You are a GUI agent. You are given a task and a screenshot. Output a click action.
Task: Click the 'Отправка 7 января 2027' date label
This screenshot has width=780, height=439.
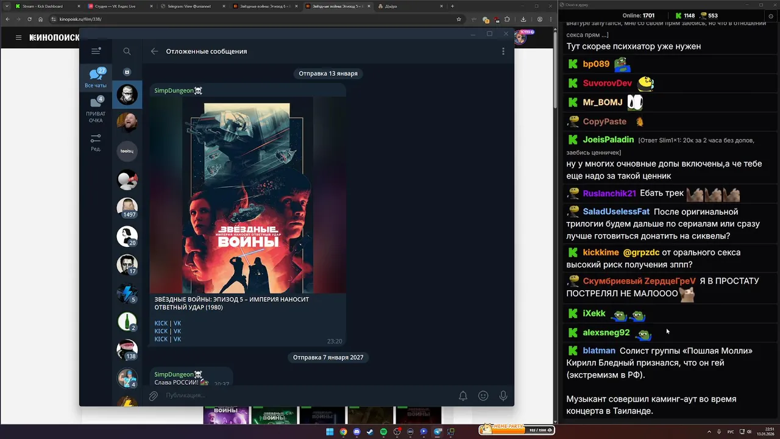click(328, 357)
